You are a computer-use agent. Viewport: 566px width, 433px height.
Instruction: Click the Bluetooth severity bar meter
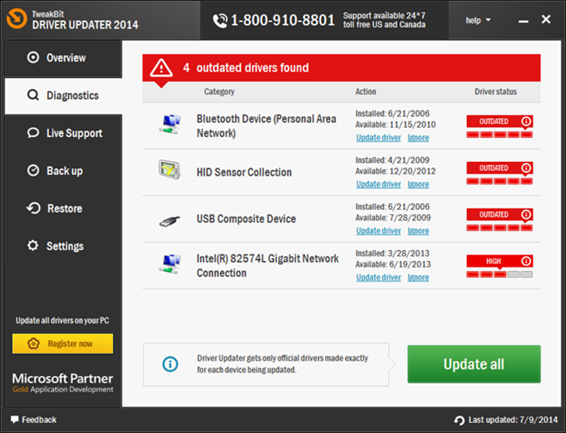coord(499,135)
